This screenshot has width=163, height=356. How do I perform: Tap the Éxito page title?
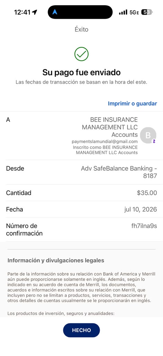point(81,30)
